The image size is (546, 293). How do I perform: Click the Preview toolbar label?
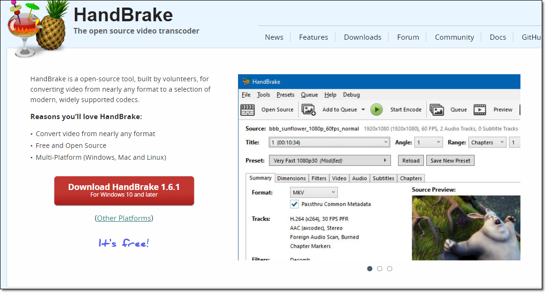pos(503,110)
